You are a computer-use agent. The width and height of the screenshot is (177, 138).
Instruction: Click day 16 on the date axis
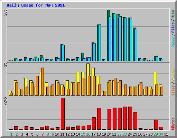tap(88, 134)
